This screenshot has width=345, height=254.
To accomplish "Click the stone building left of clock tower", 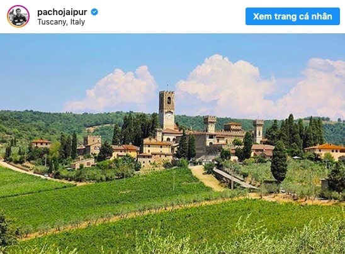I will pos(92,145).
